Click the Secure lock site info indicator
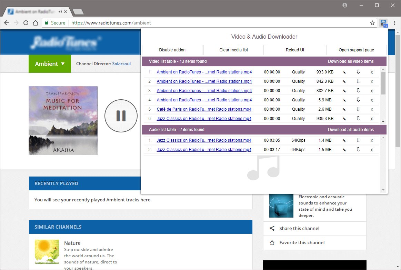 click(x=55, y=23)
